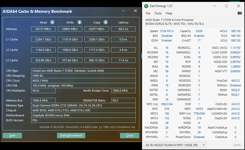Click the tRFC (ns) 308,5164 value
The width and height of the screenshot is (245, 150).
click(x=167, y=104)
